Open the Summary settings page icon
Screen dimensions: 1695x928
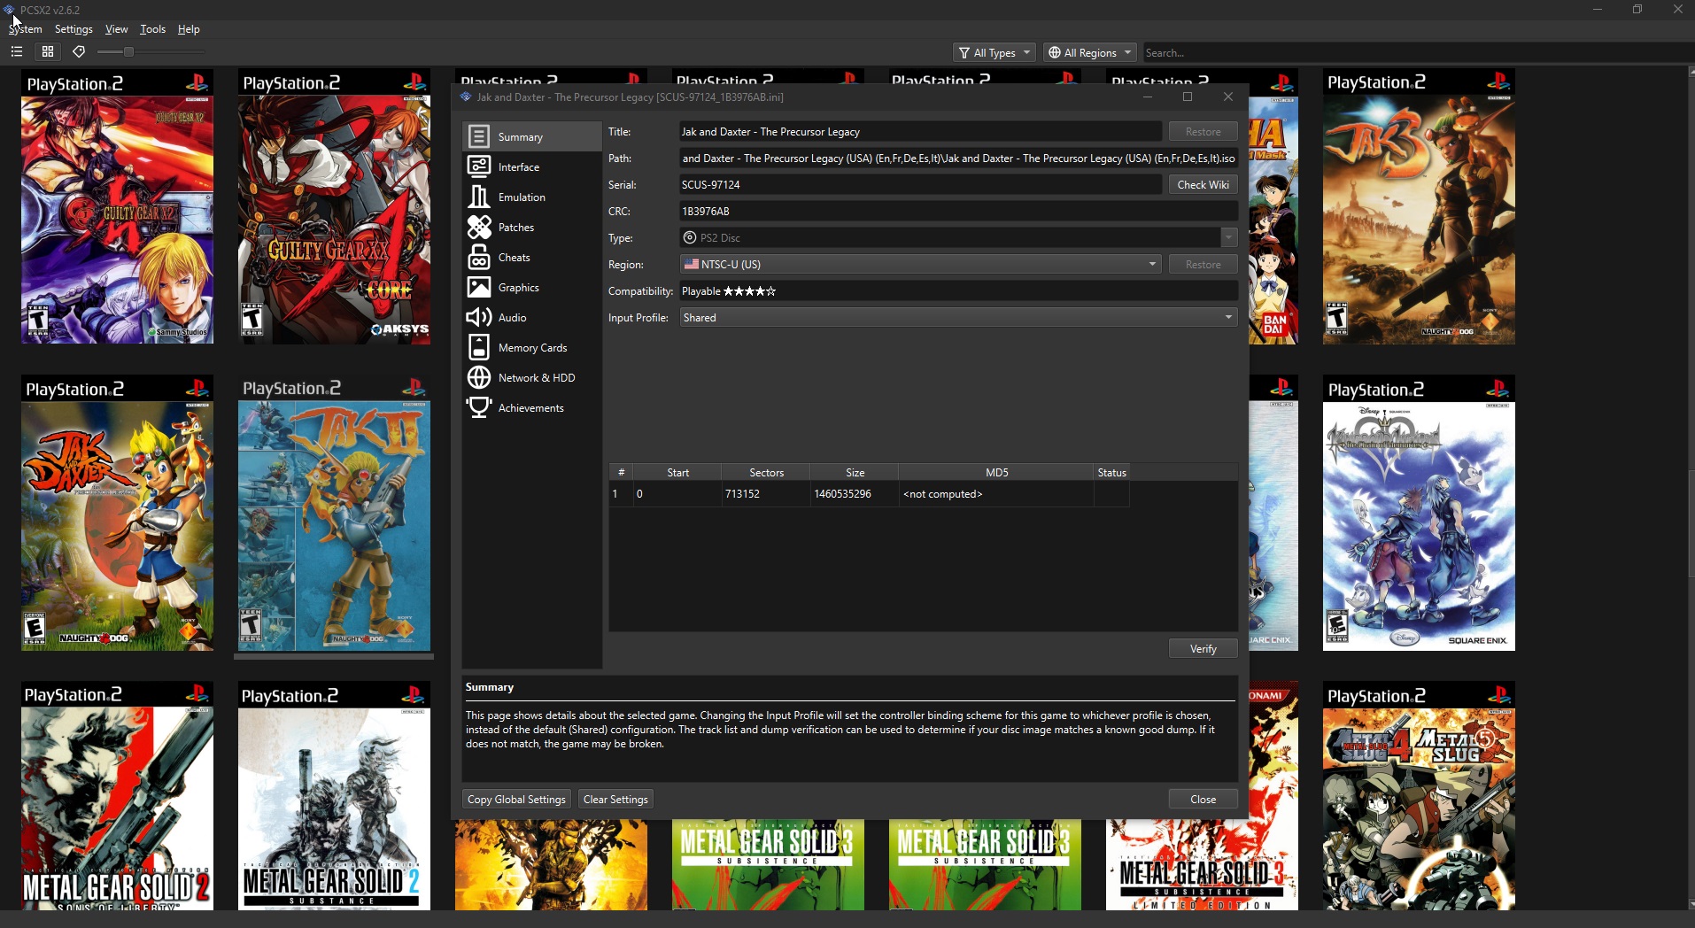(x=479, y=136)
